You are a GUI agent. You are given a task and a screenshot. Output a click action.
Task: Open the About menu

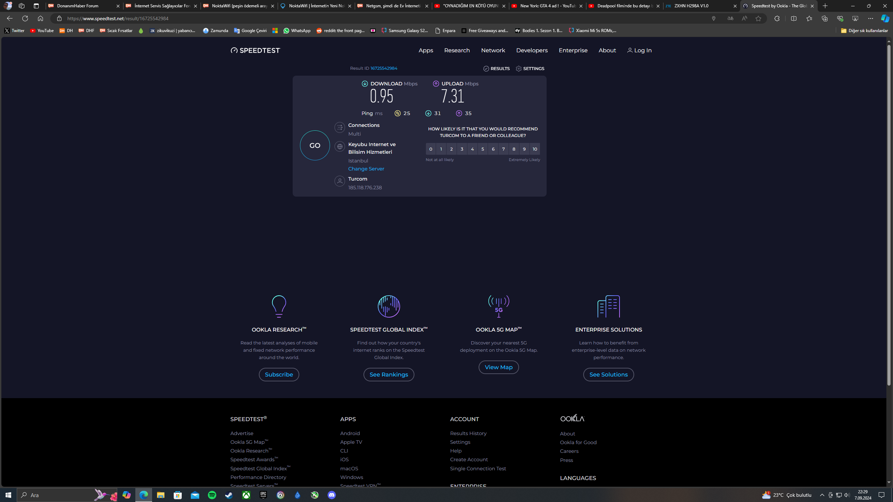[607, 51]
